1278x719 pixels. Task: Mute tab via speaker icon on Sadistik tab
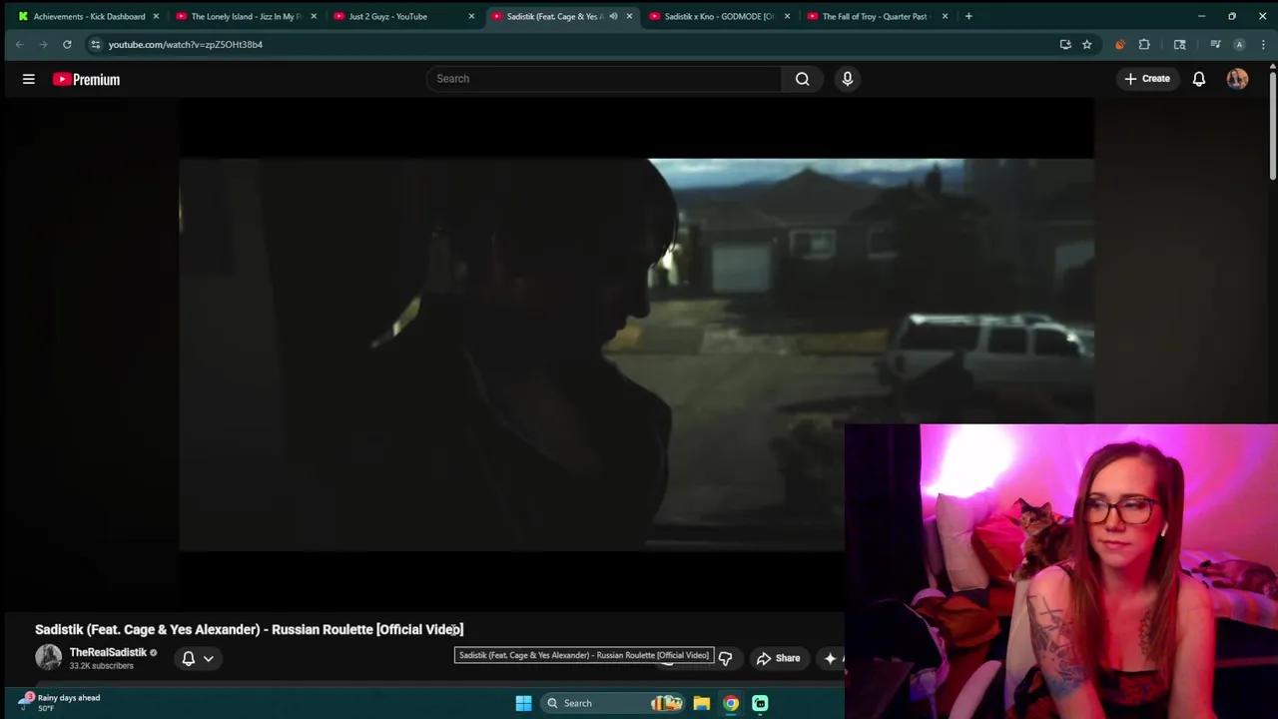click(613, 16)
